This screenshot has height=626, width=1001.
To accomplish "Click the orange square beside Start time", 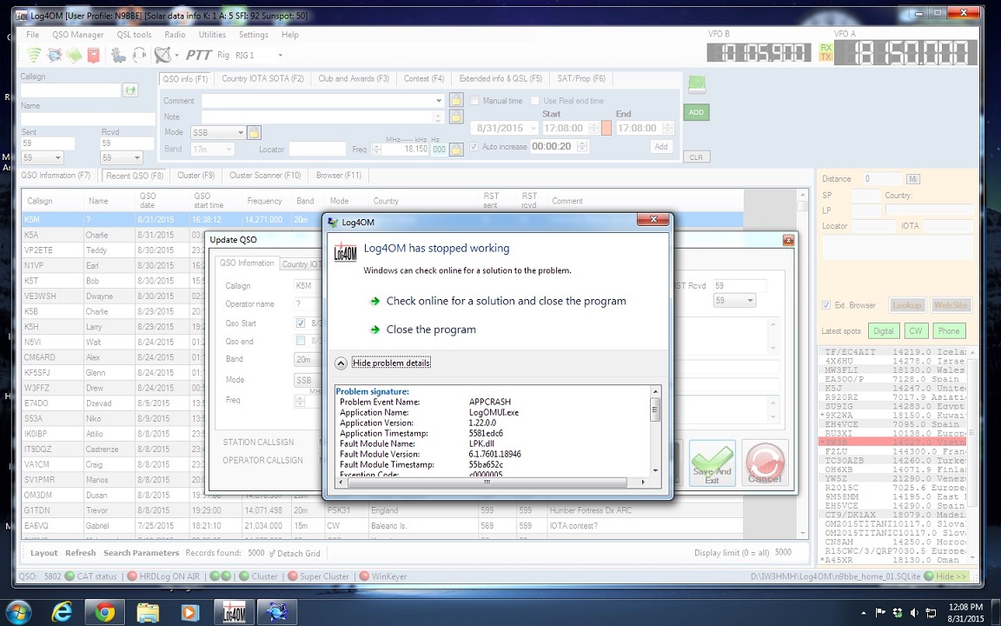I will click(x=606, y=128).
